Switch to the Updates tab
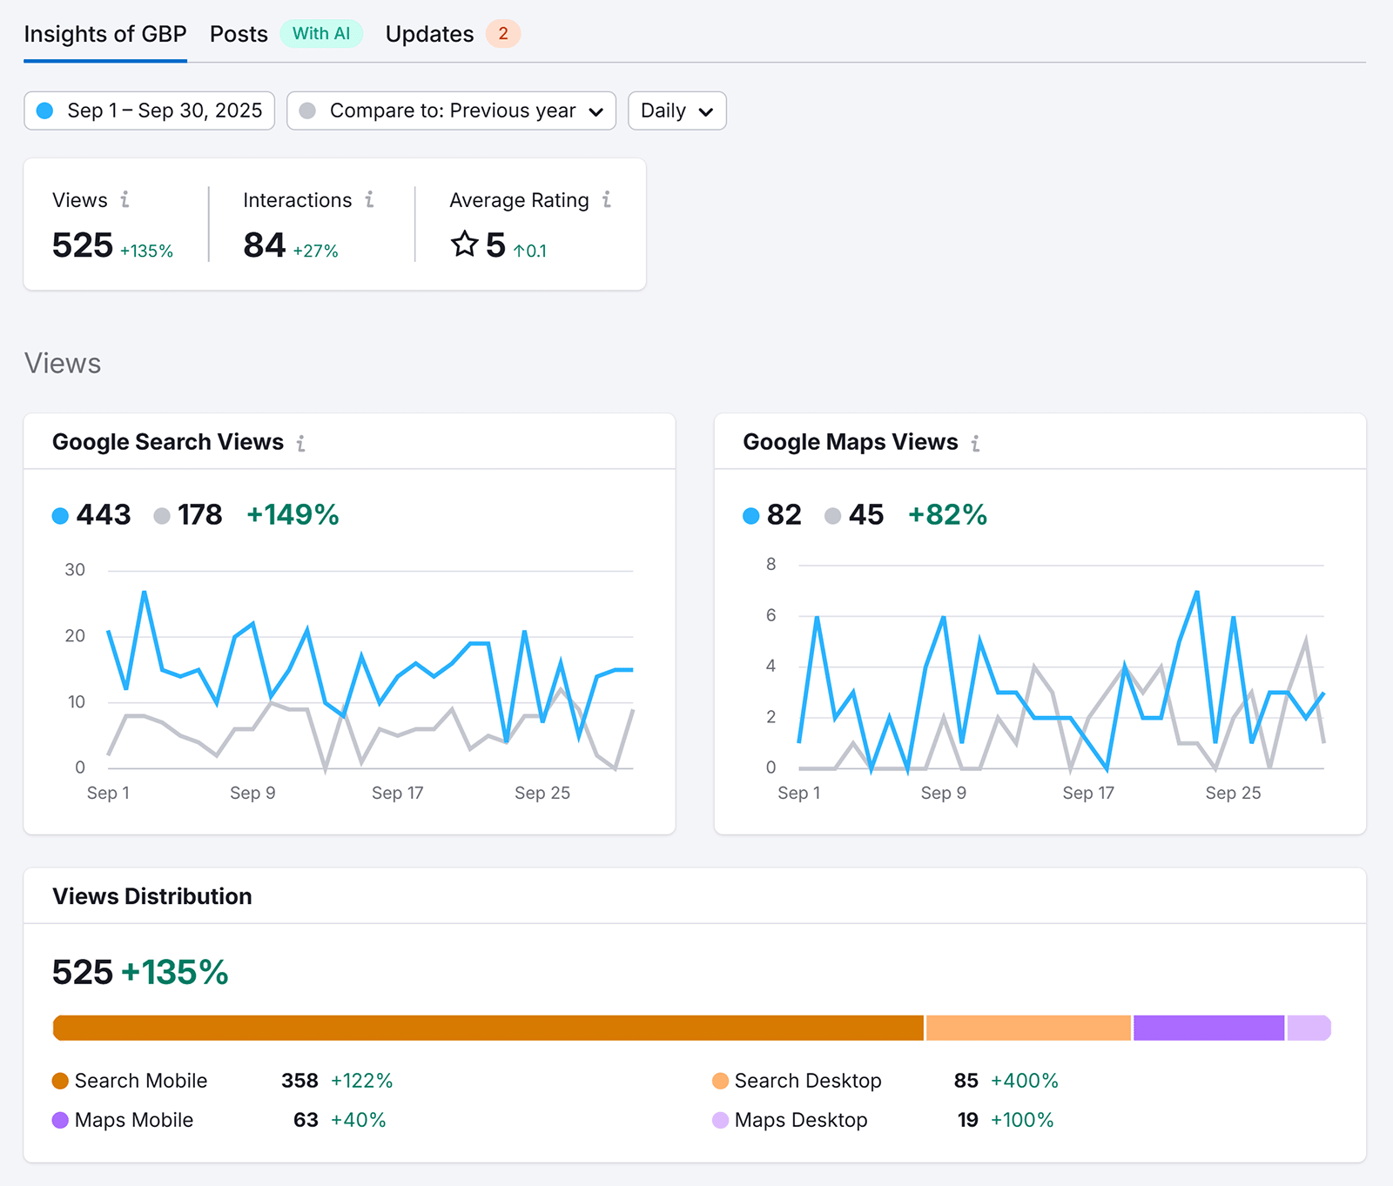 429,34
